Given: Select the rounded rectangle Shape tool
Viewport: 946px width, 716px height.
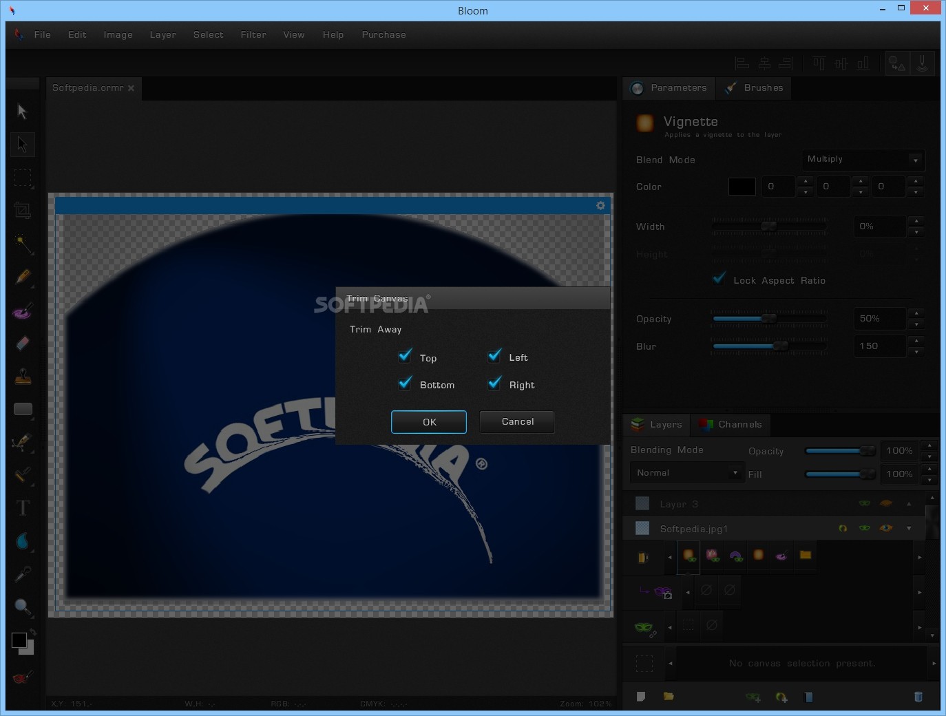Looking at the screenshot, I should pyautogui.click(x=23, y=409).
